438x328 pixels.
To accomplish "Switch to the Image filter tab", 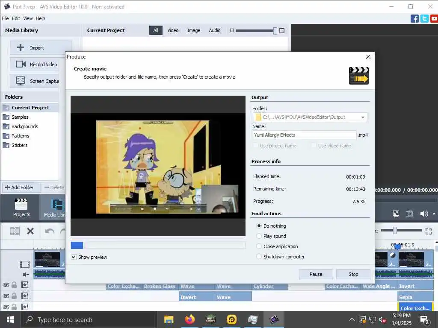I will click(194, 30).
